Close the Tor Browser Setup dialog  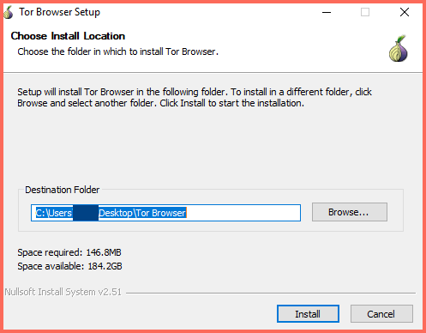405,12
